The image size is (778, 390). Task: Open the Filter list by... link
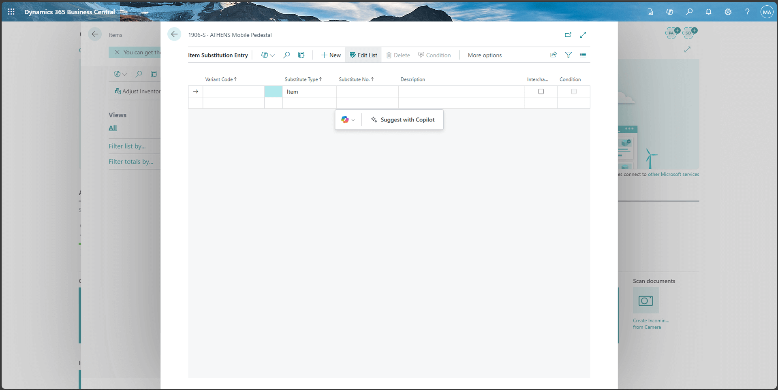click(x=127, y=146)
